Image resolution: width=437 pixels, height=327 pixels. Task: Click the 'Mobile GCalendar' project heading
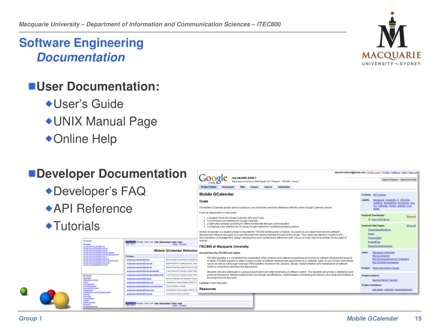(216, 194)
